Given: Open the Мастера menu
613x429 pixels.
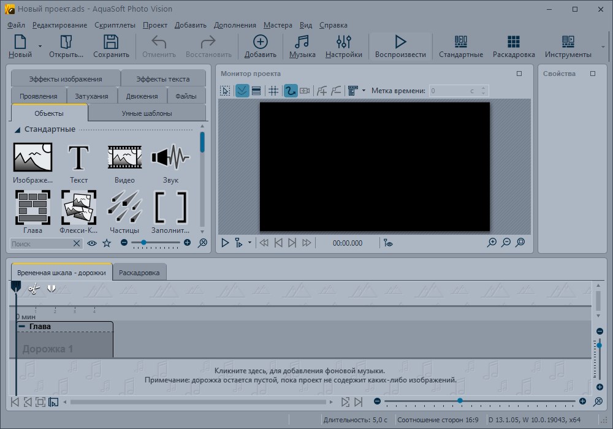Looking at the screenshot, I should (277, 25).
